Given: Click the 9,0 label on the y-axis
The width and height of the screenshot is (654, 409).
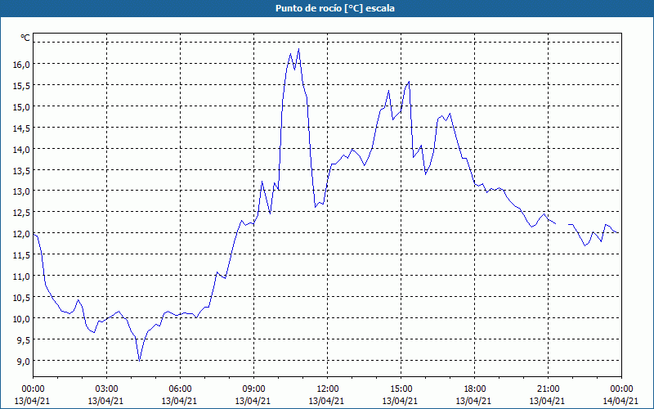Looking at the screenshot, I should (x=22, y=361).
